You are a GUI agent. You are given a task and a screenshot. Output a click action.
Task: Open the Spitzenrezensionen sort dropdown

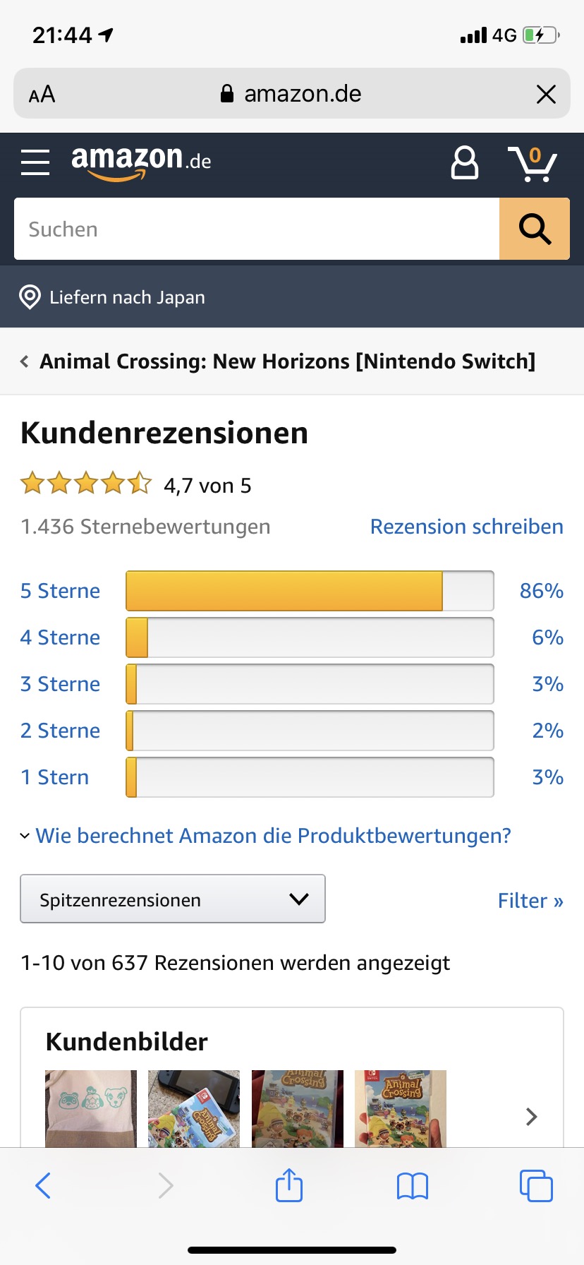(173, 899)
